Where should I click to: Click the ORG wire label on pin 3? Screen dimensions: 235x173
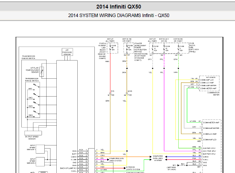[103, 156]
